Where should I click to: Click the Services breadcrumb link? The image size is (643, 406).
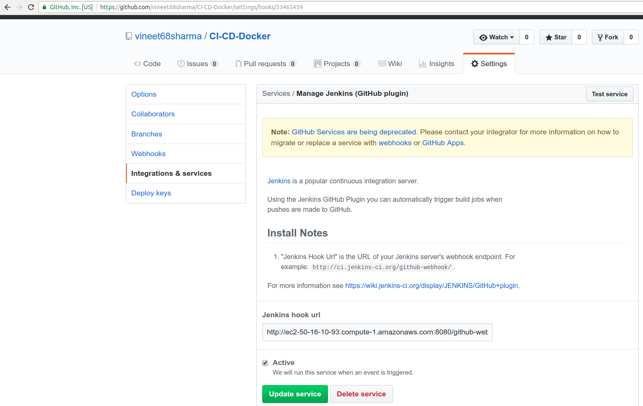coord(276,93)
